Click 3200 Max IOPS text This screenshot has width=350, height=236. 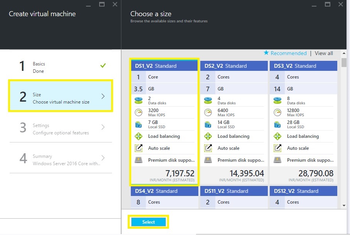click(157, 112)
